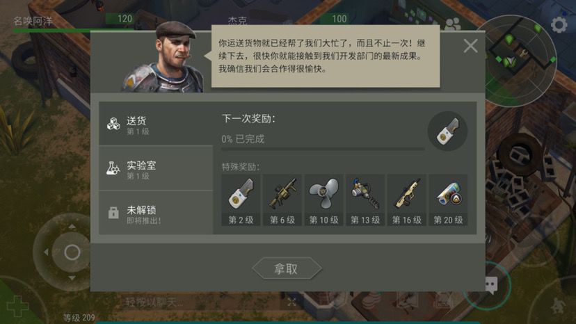Switch to the 送货 delivery tab
This screenshot has width=576, height=324.
[x=156, y=124]
